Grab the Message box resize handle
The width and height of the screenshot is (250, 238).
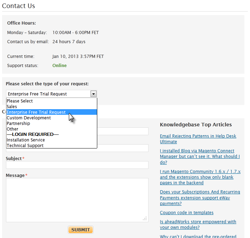point(145,219)
